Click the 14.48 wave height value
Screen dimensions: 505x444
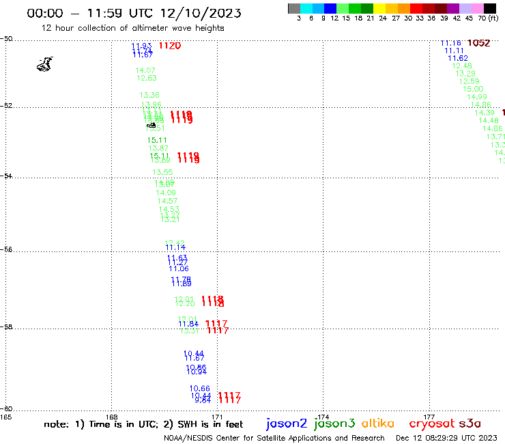point(489,121)
